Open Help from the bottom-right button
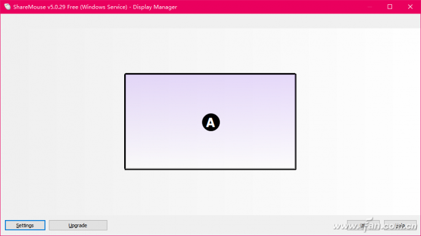This screenshot has height=236, width=421. pyautogui.click(x=400, y=226)
